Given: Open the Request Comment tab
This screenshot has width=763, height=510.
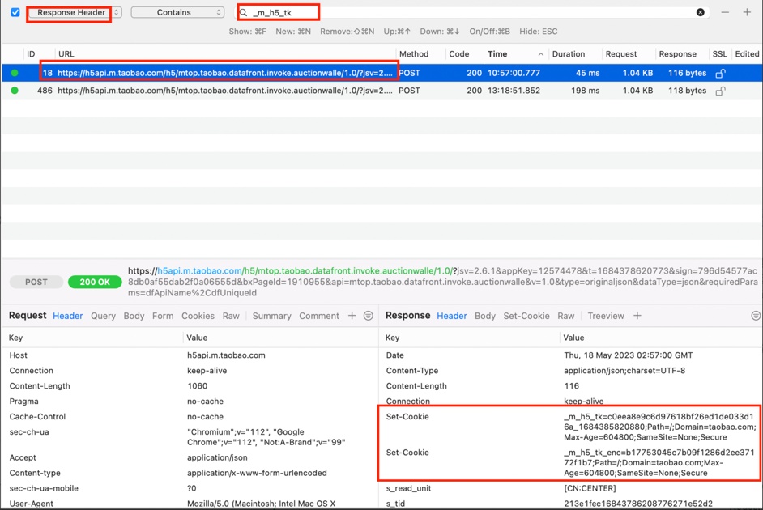Looking at the screenshot, I should point(319,316).
